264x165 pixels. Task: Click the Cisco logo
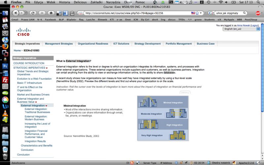click(23, 32)
